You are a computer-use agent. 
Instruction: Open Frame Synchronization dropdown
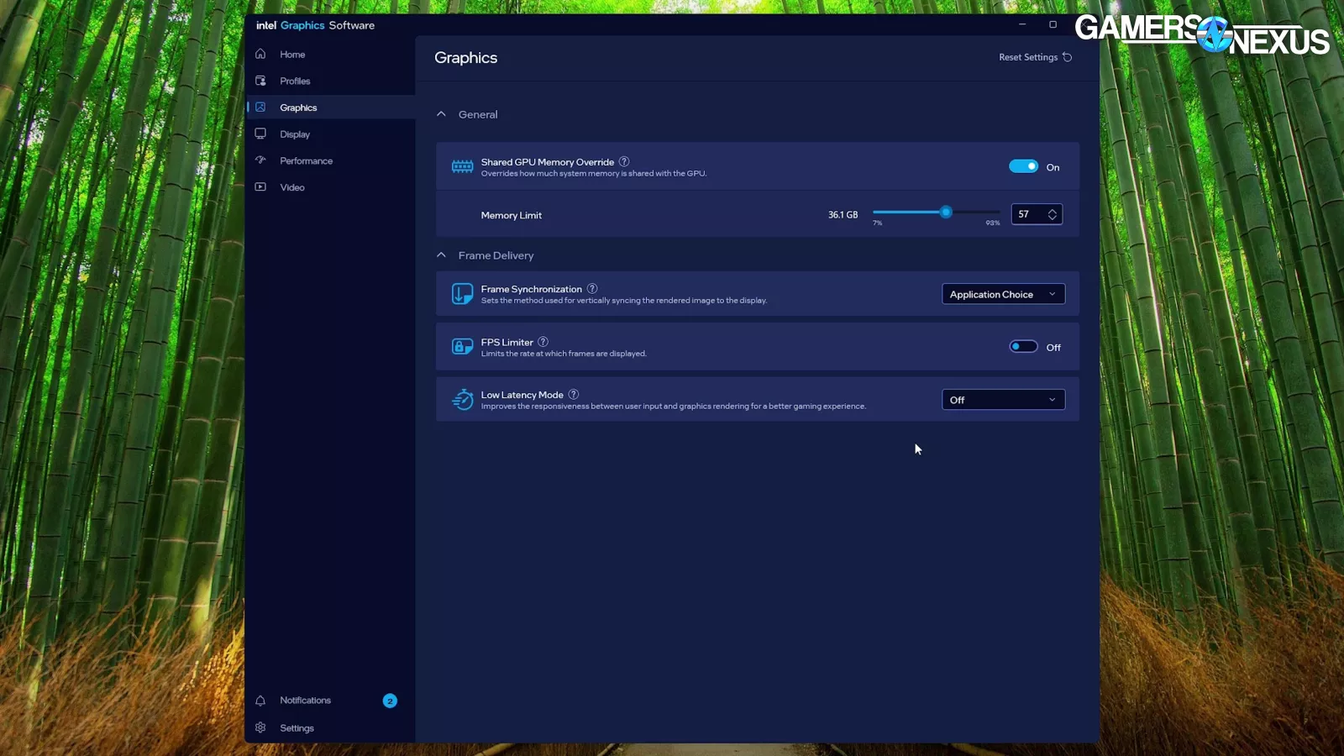pos(1003,294)
